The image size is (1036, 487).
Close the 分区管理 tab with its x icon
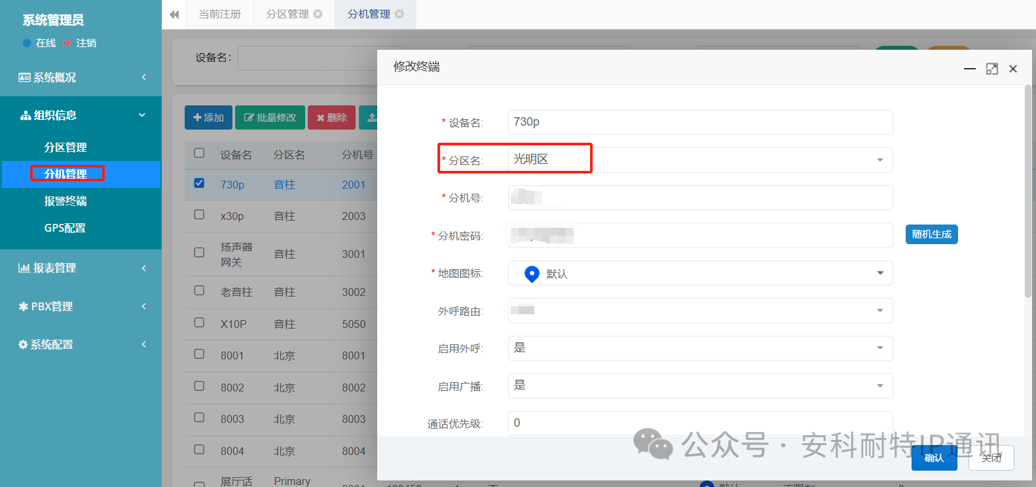318,14
